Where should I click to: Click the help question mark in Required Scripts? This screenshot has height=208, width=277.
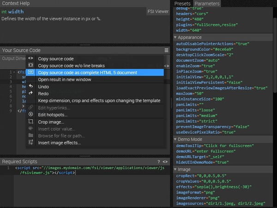coord(159,162)
